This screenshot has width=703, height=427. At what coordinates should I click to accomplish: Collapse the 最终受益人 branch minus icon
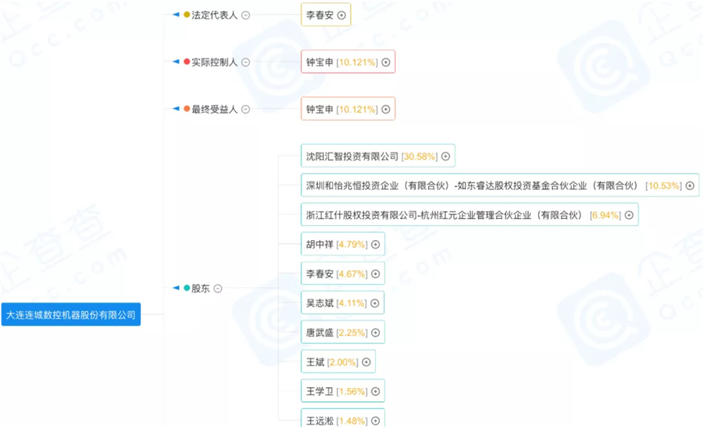pyautogui.click(x=246, y=109)
